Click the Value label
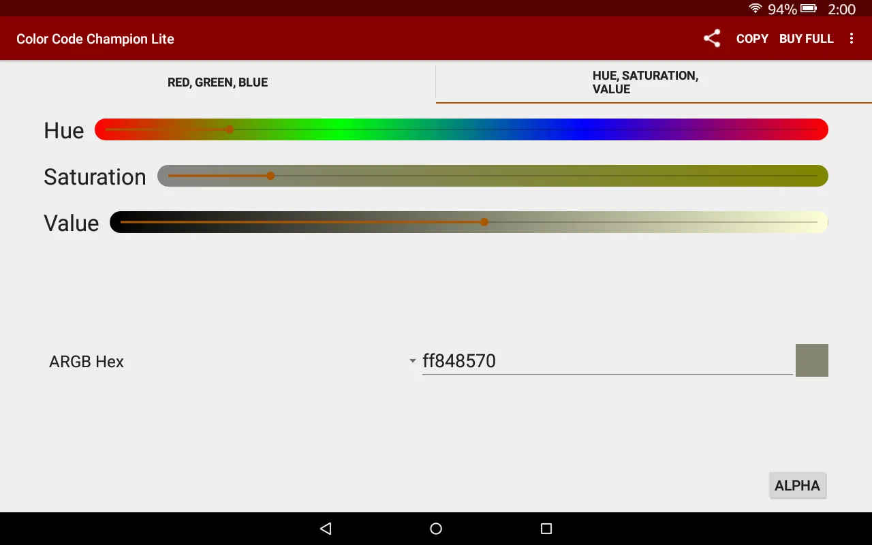The image size is (872, 545). point(72,223)
